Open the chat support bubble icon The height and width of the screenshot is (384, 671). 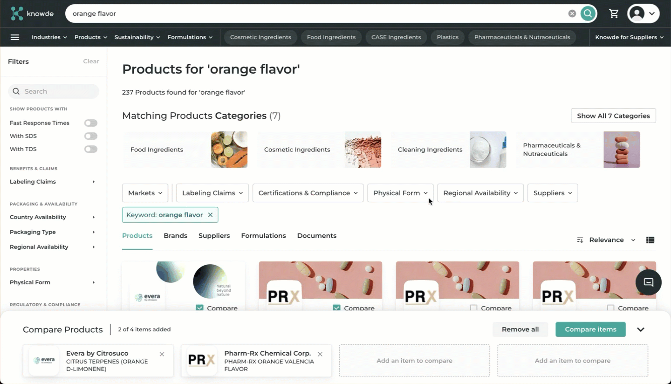pos(649,282)
